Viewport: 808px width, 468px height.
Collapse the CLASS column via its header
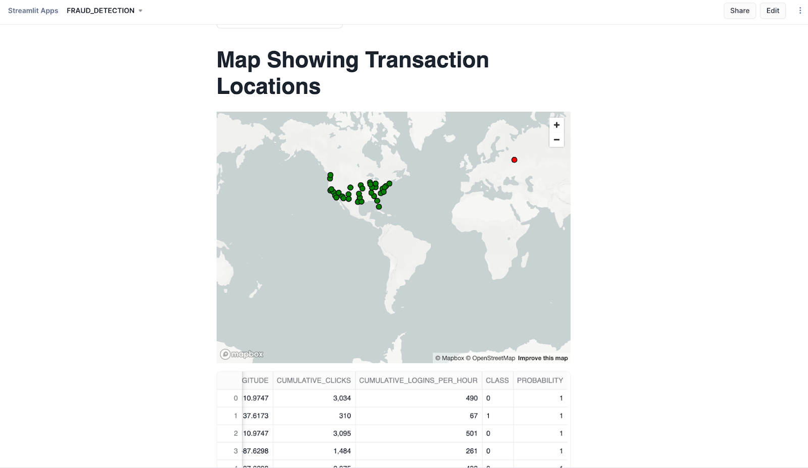tap(497, 380)
